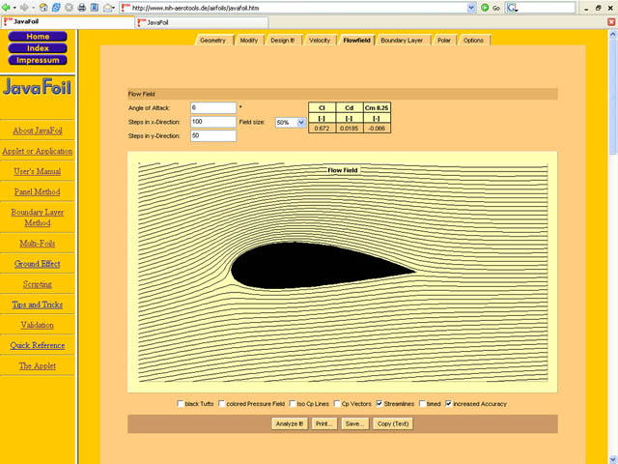
Task: Reload the page with the refresh icon
Action: [x=56, y=8]
